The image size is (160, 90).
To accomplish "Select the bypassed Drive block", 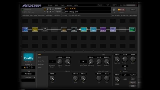I will (x=44, y=29).
